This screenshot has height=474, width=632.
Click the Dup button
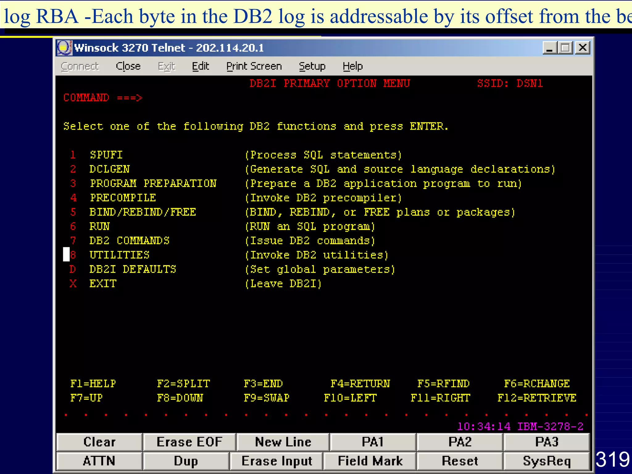pyautogui.click(x=186, y=461)
